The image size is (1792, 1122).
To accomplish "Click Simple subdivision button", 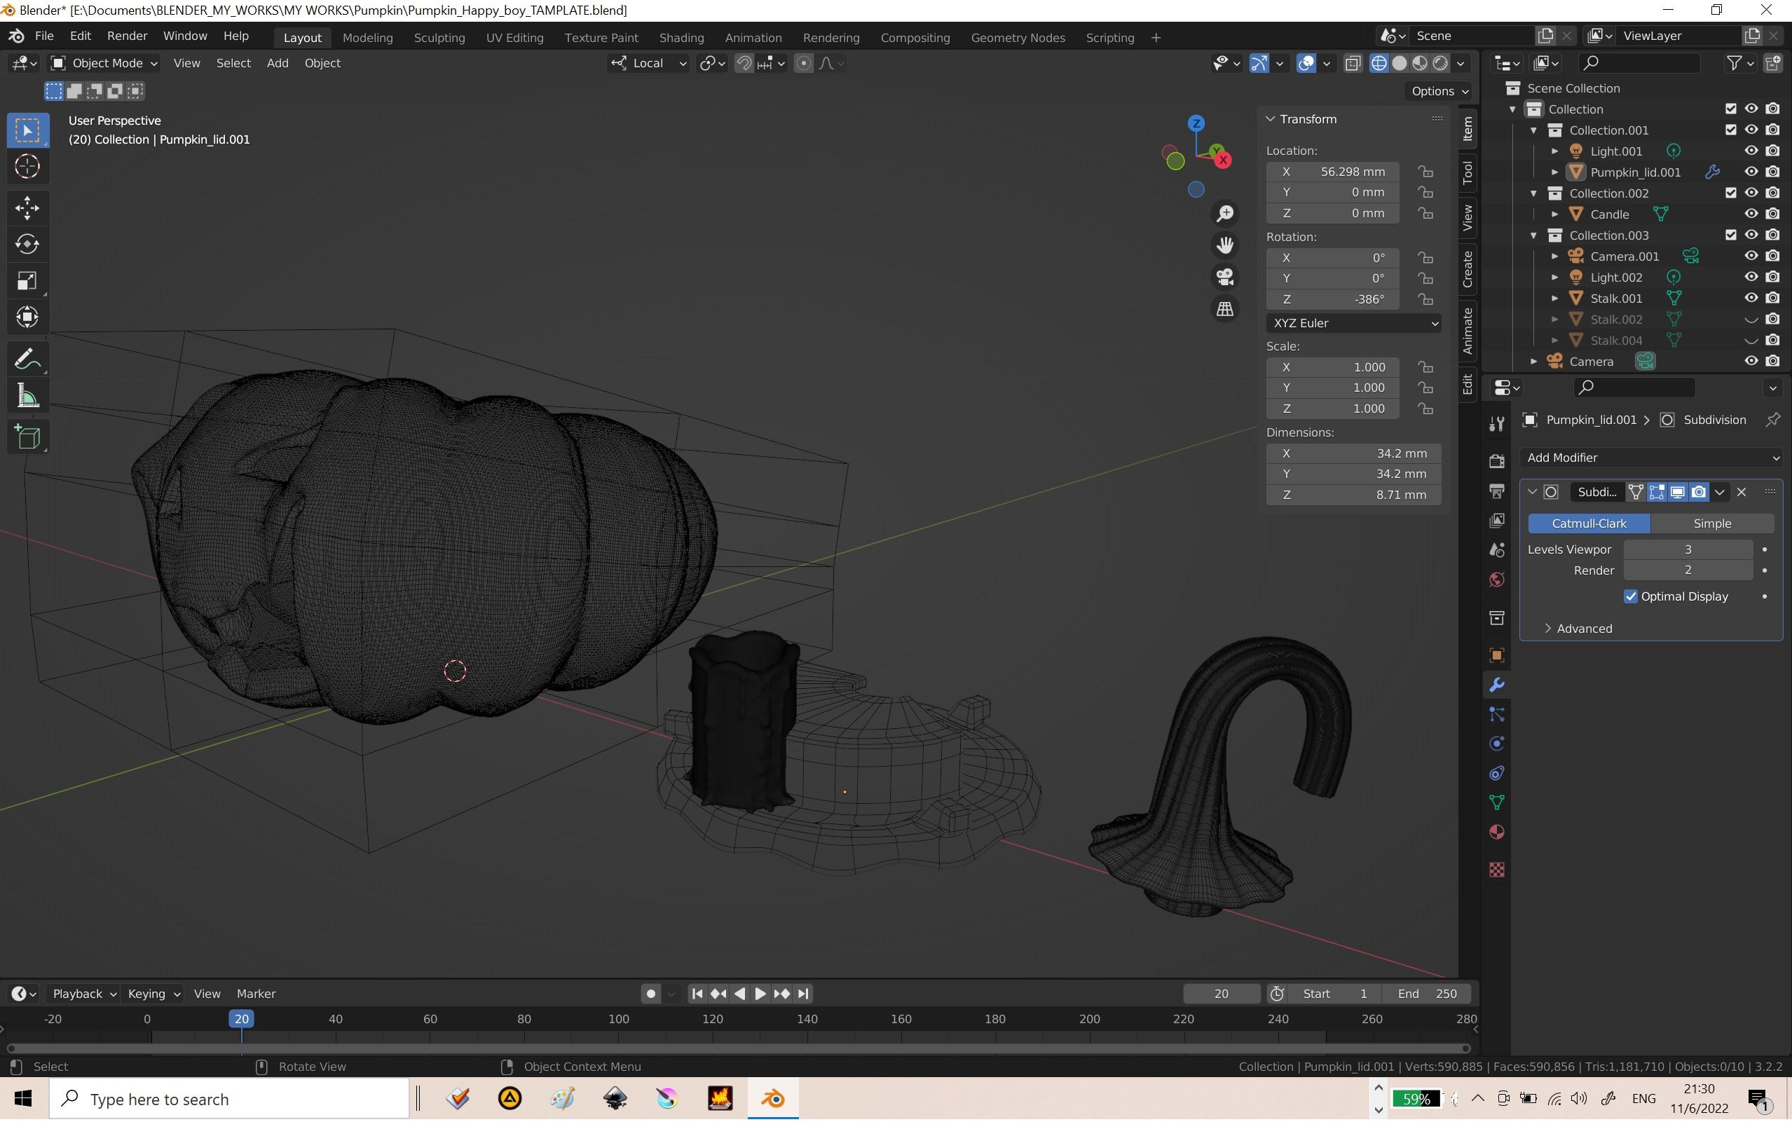I will click(1712, 522).
